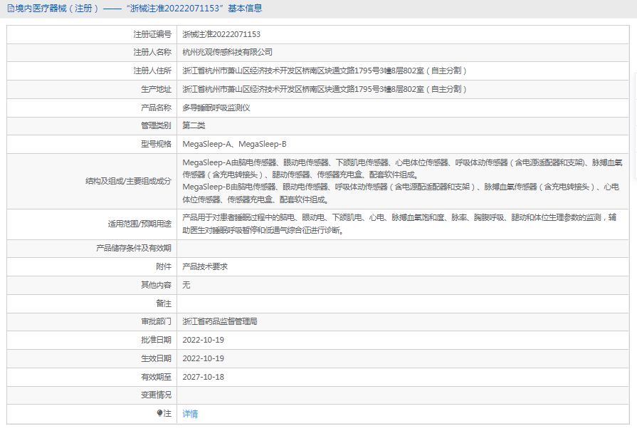
Task: Click the 产品储存条件及有效期 label
Action: tap(134, 248)
